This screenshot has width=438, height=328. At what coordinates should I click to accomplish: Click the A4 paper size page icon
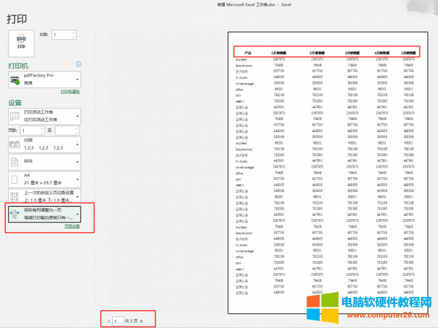coord(15,179)
